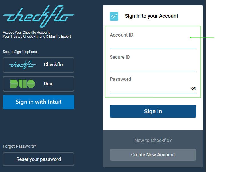Screen dimensions: 243x172
Task: Click the blue Sign in button
Action: pos(153,111)
